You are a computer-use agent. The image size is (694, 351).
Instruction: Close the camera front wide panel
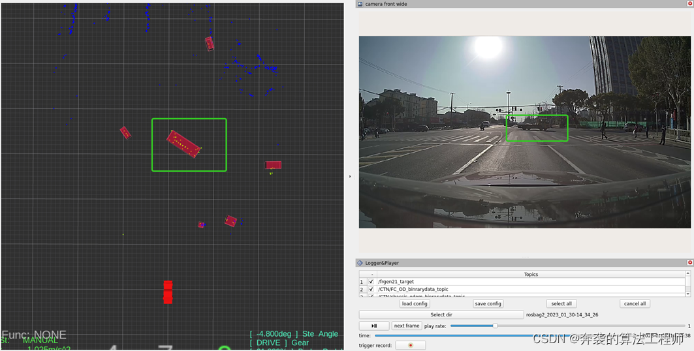[x=689, y=3]
